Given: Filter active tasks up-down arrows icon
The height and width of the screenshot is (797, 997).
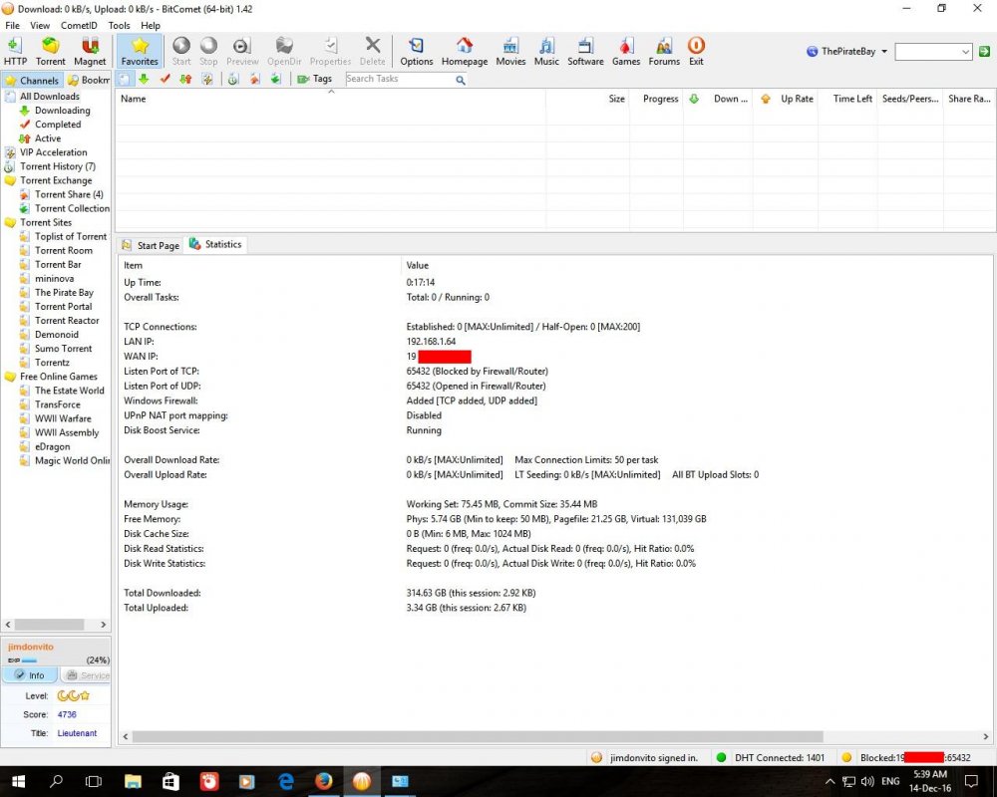Looking at the screenshot, I should [185, 79].
